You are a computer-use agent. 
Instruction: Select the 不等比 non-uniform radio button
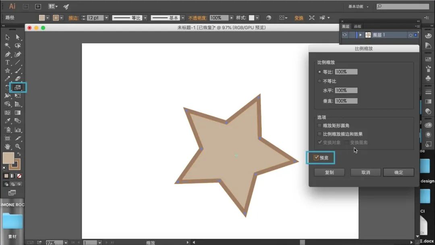point(319,81)
